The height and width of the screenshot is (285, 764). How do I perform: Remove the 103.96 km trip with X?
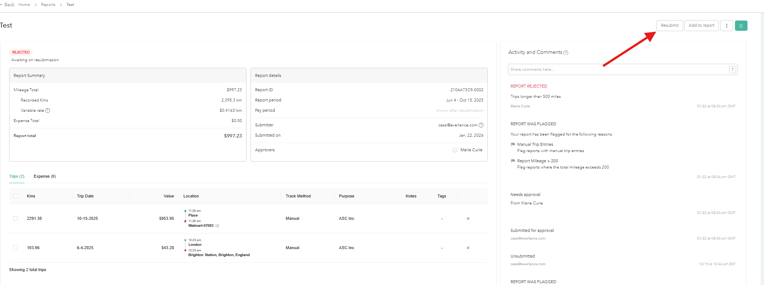(x=468, y=248)
